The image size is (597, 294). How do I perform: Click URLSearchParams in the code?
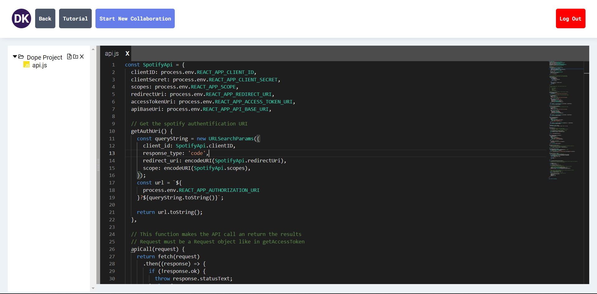point(231,139)
